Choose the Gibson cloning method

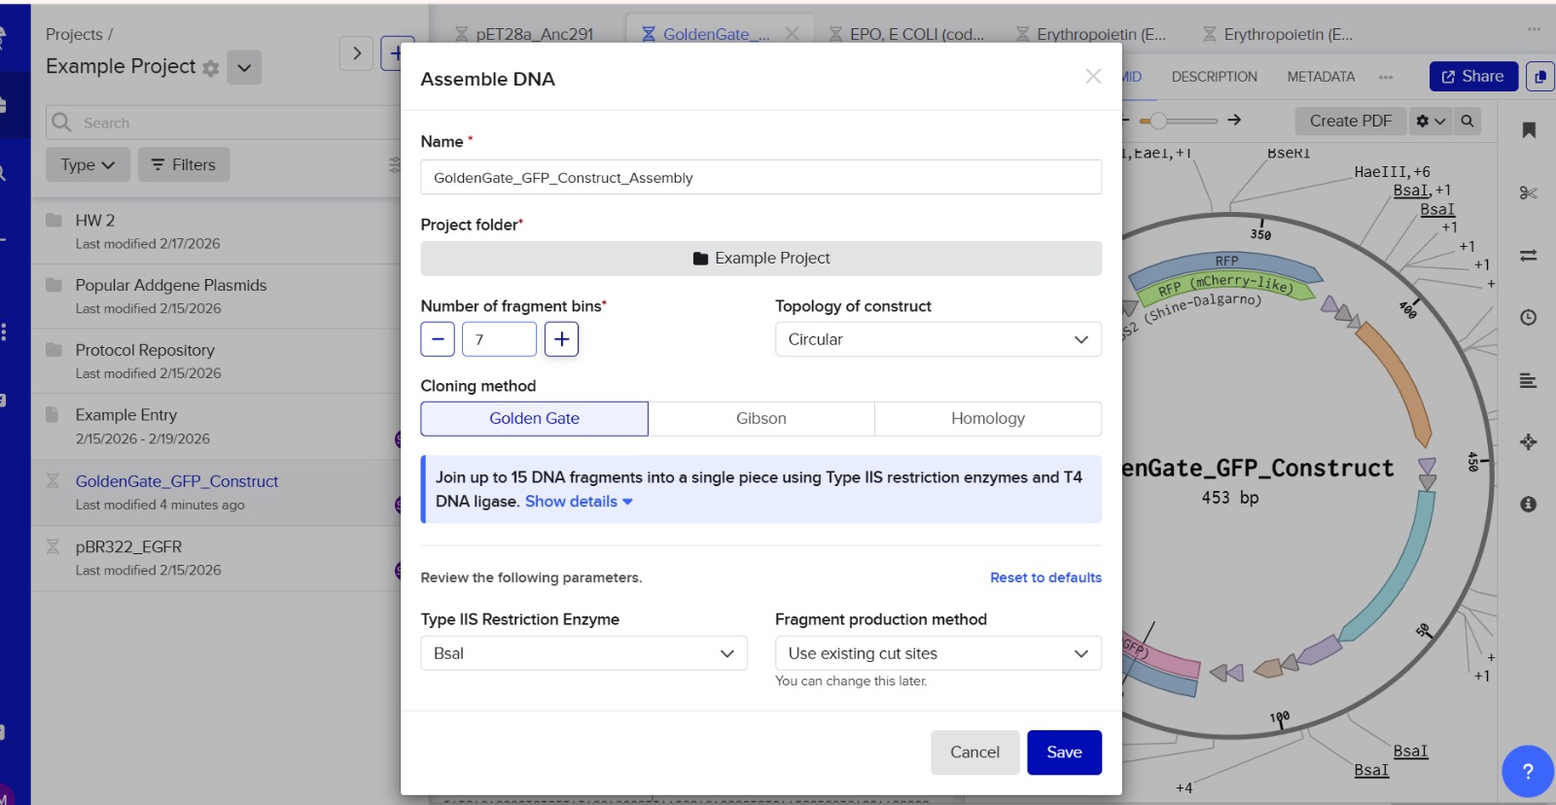pos(760,419)
